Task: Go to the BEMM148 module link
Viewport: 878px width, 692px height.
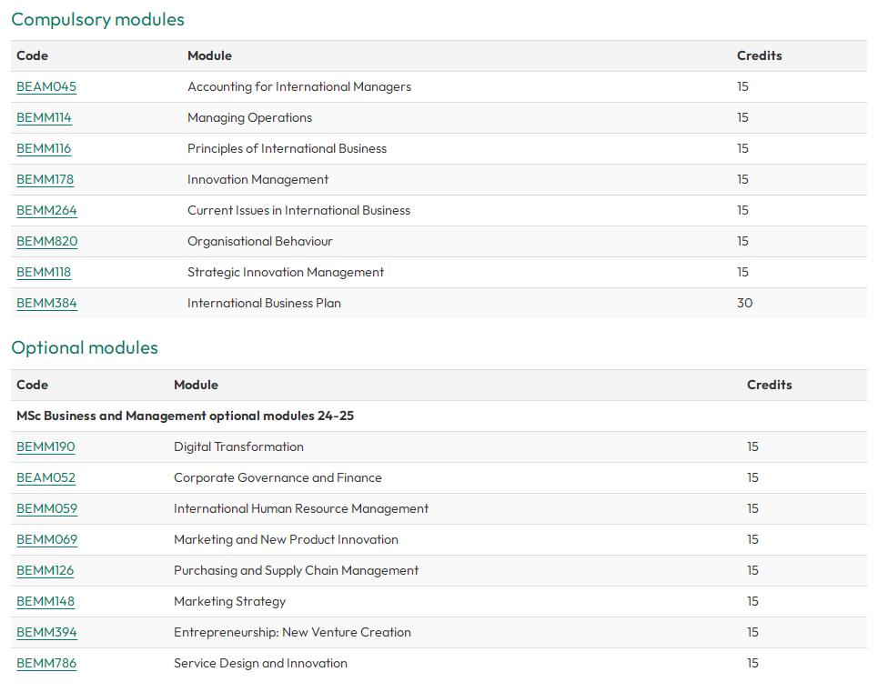Action: point(45,601)
